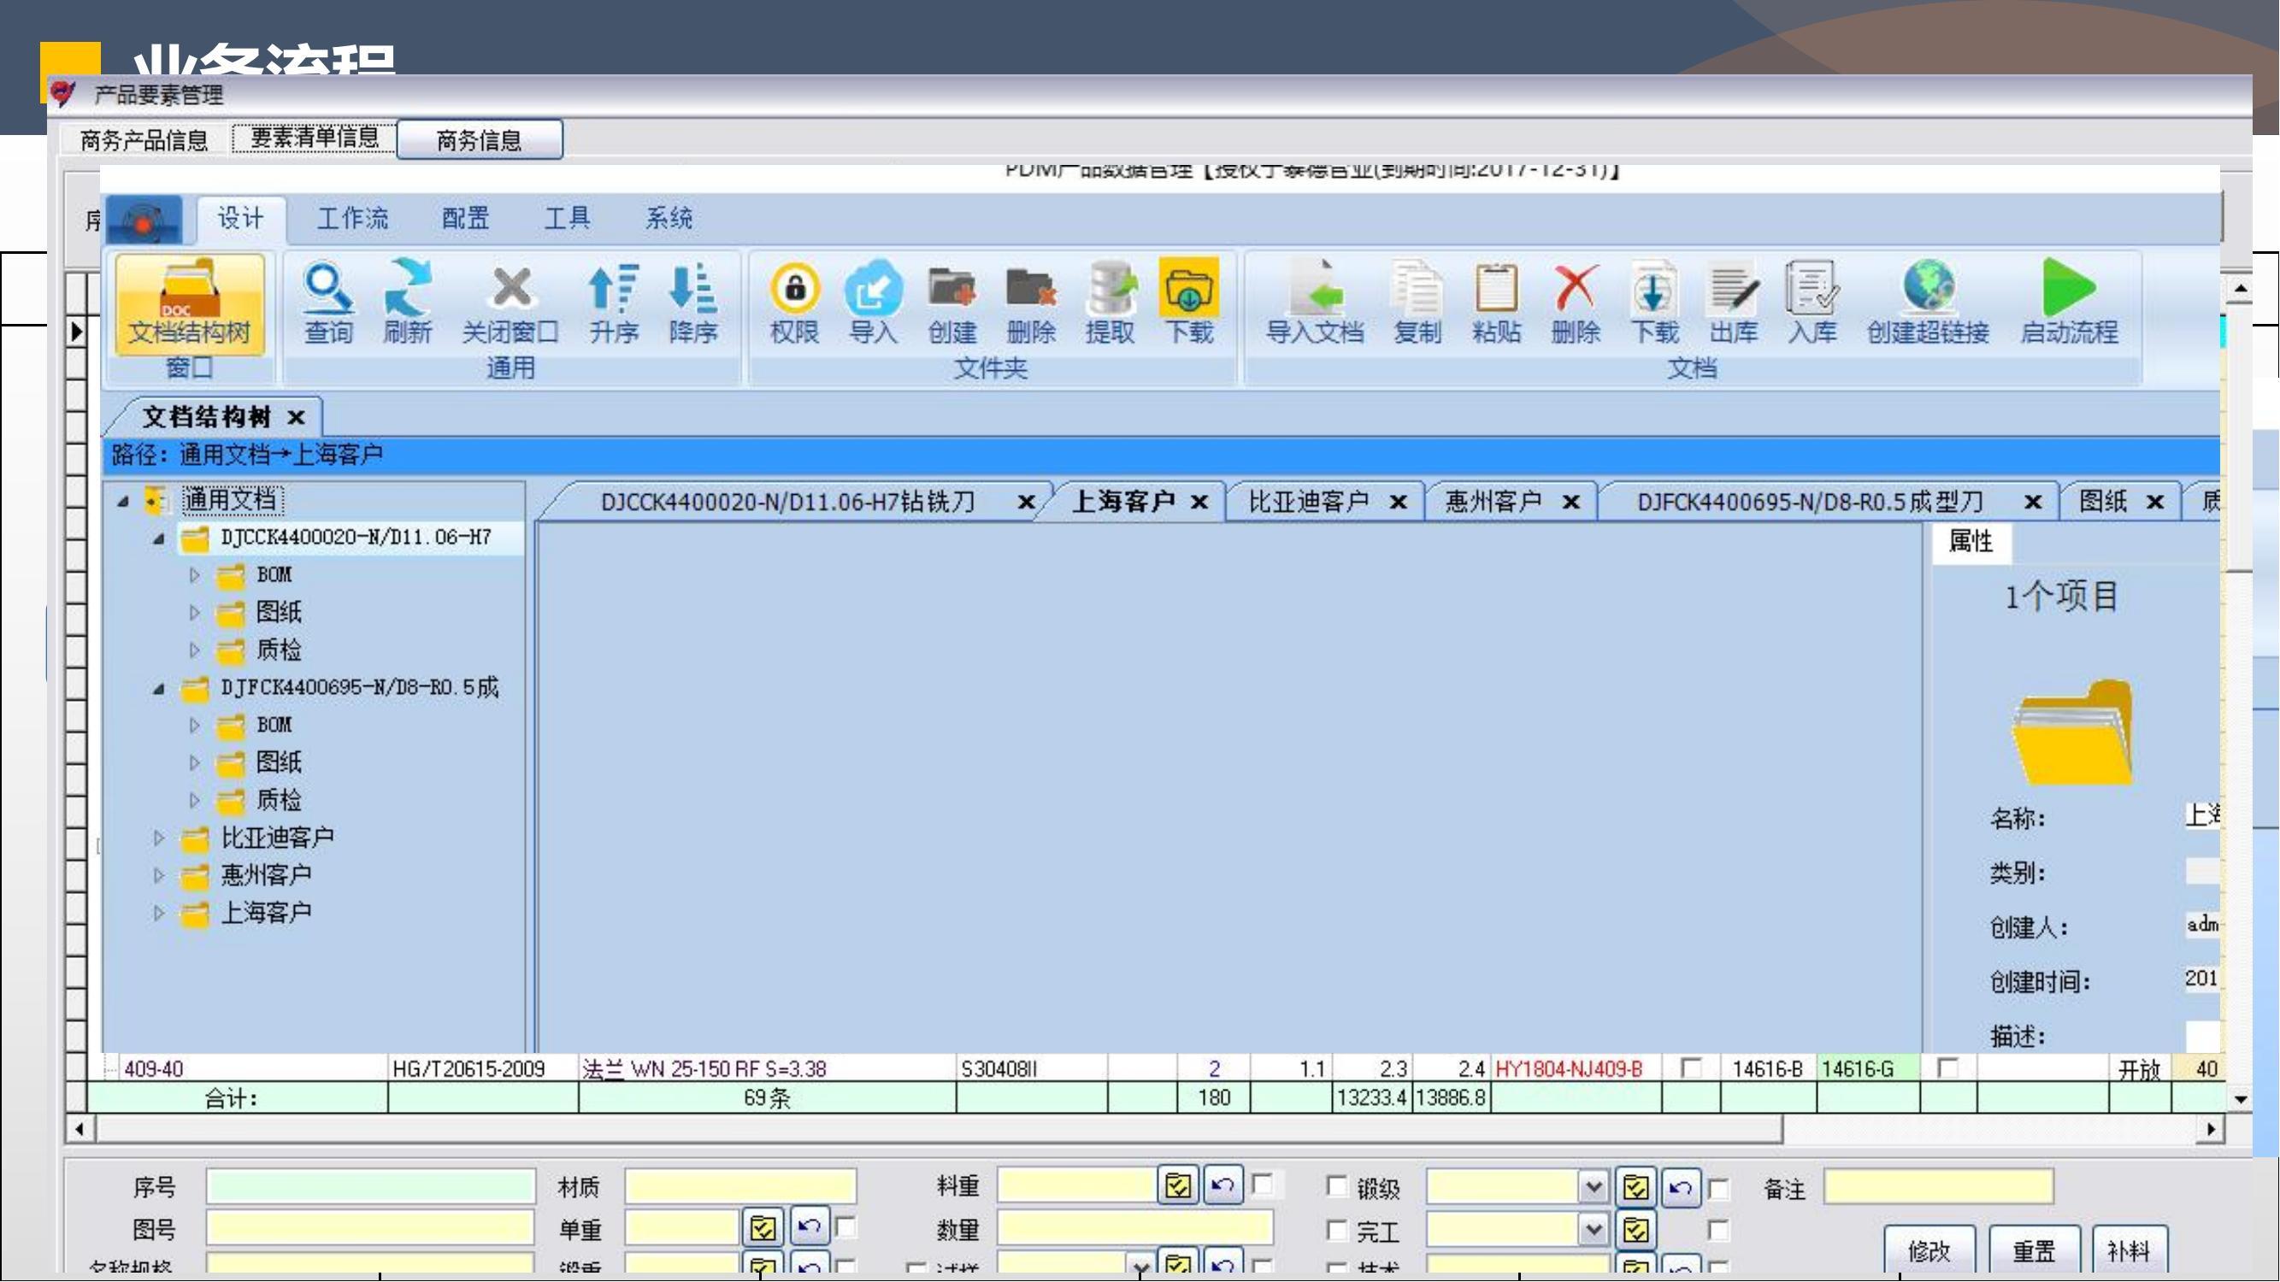
Task: Expand the 比亚迪客户 tree folder
Action: [x=159, y=838]
